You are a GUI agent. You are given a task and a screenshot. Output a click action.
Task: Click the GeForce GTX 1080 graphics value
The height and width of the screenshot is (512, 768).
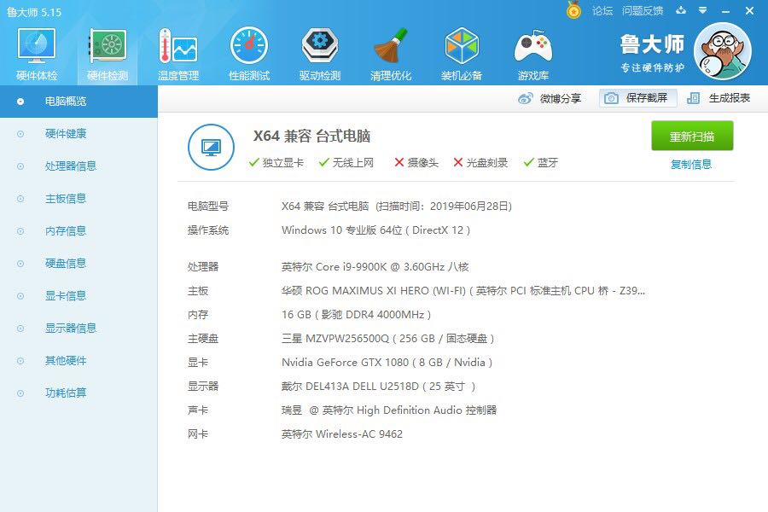387,363
